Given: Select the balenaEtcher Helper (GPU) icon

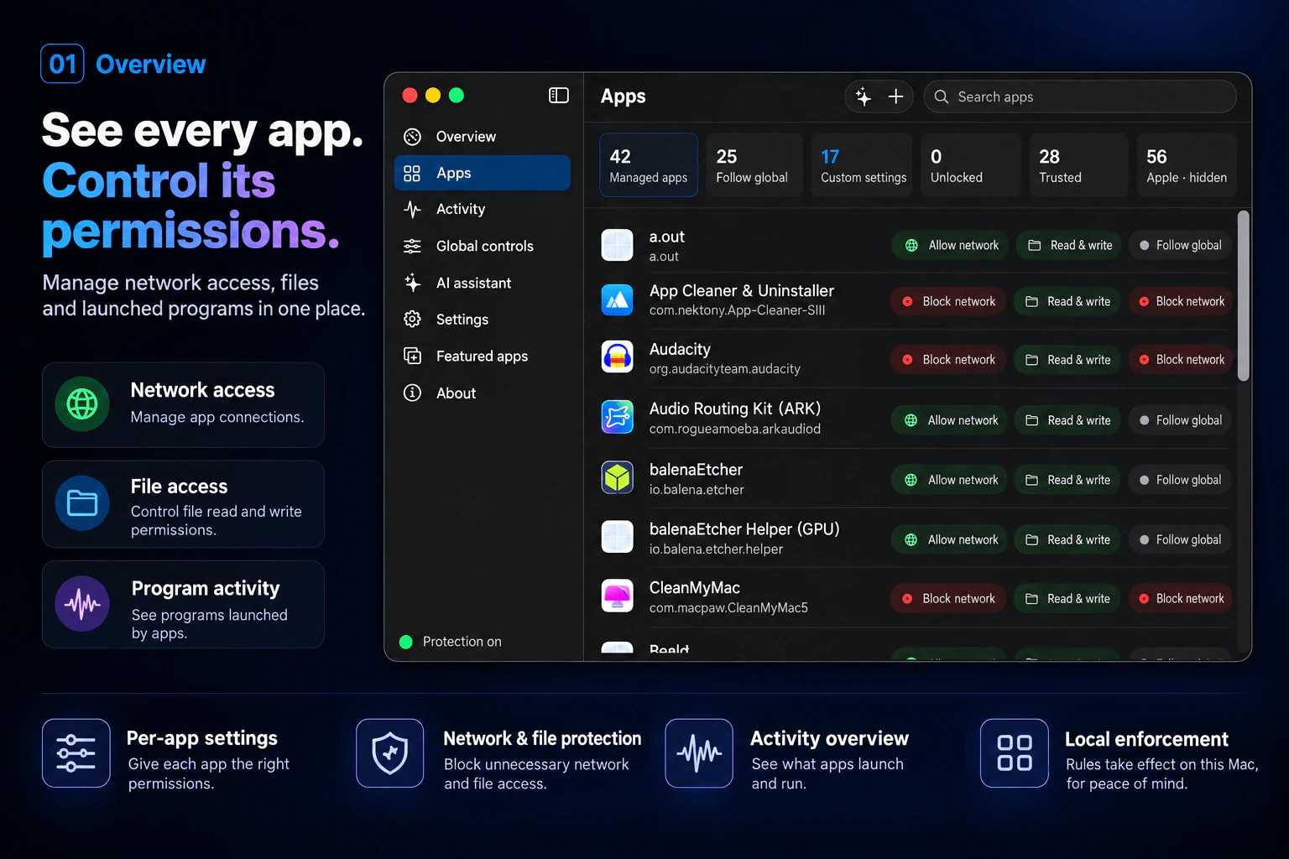Looking at the screenshot, I should pyautogui.click(x=617, y=538).
